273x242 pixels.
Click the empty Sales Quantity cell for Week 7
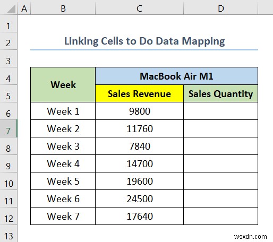pyautogui.click(x=221, y=216)
